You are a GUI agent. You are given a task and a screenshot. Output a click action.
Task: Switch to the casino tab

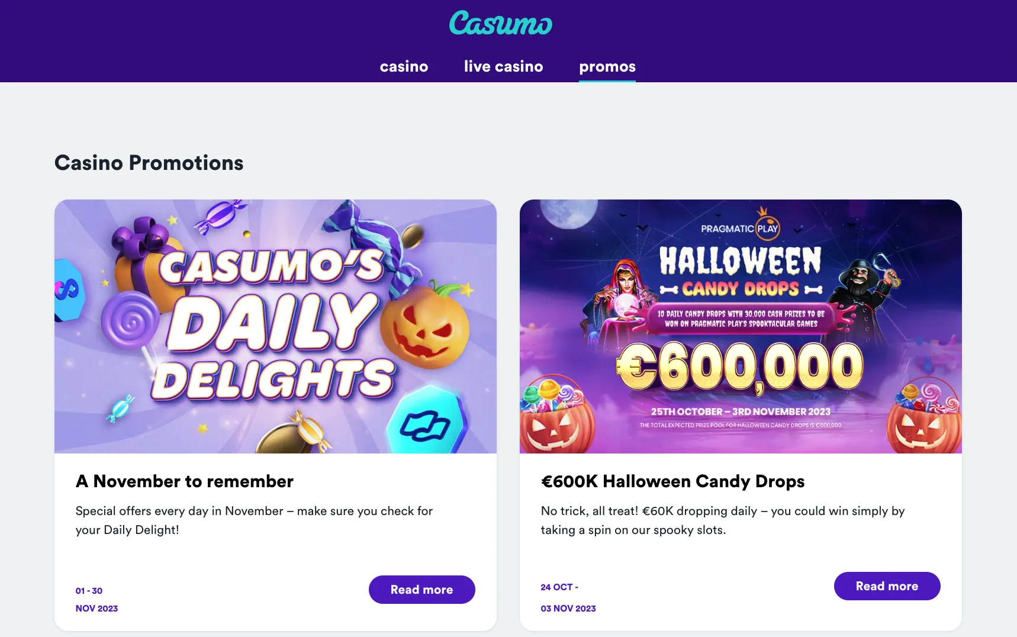tap(404, 67)
